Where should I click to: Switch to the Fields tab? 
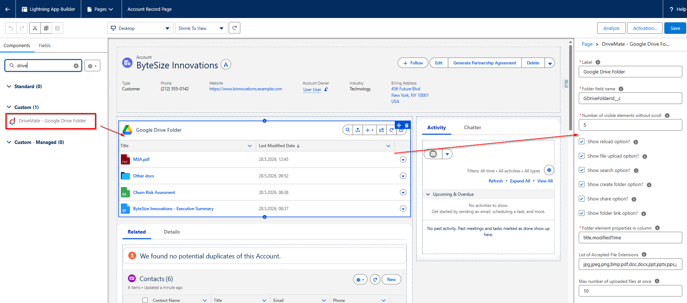45,45
